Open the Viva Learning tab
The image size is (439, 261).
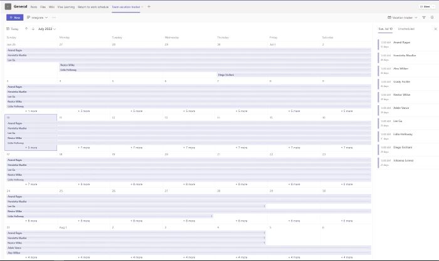point(66,7)
